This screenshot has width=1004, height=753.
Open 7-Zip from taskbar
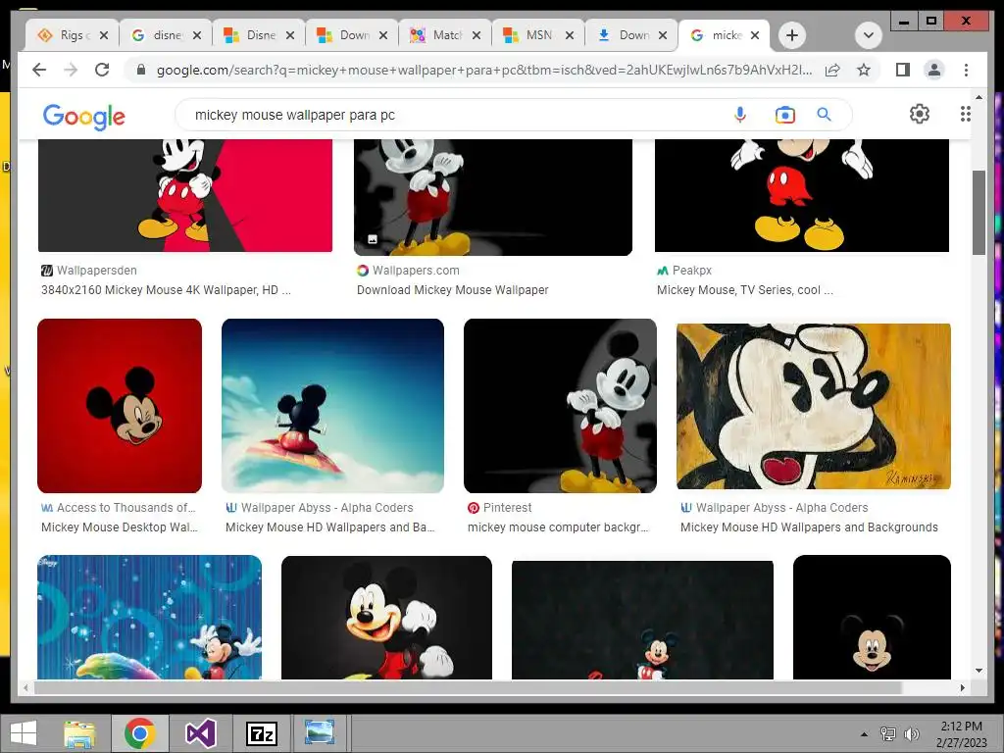(x=261, y=733)
